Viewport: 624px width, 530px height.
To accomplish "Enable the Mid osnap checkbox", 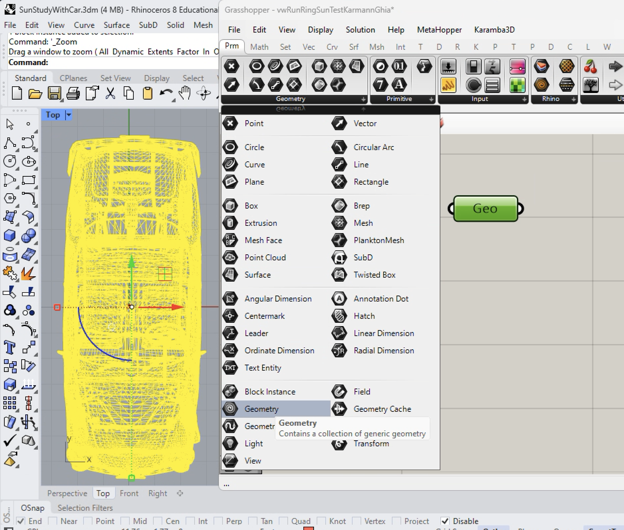I will pyautogui.click(x=125, y=521).
